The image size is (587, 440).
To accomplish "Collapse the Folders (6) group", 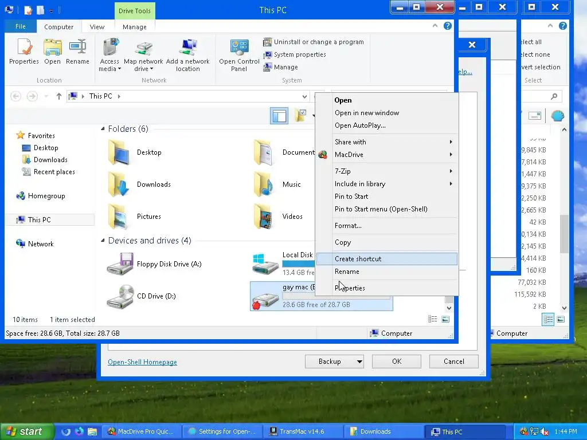I will [103, 129].
